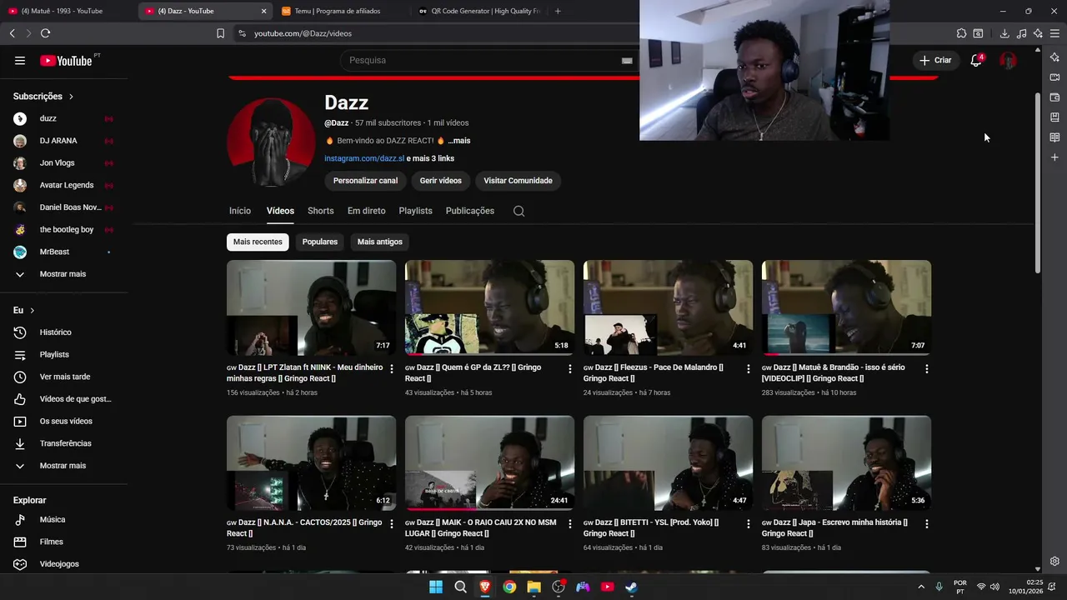Open Windows Start button
The width and height of the screenshot is (1067, 600).
pyautogui.click(x=435, y=587)
